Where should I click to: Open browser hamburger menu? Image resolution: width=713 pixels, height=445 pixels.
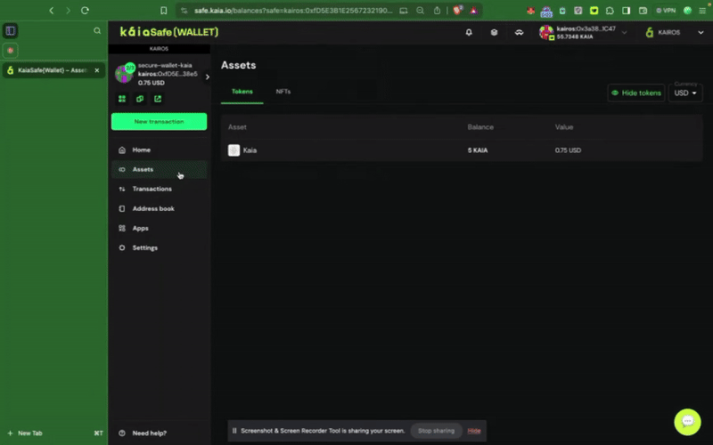click(702, 10)
